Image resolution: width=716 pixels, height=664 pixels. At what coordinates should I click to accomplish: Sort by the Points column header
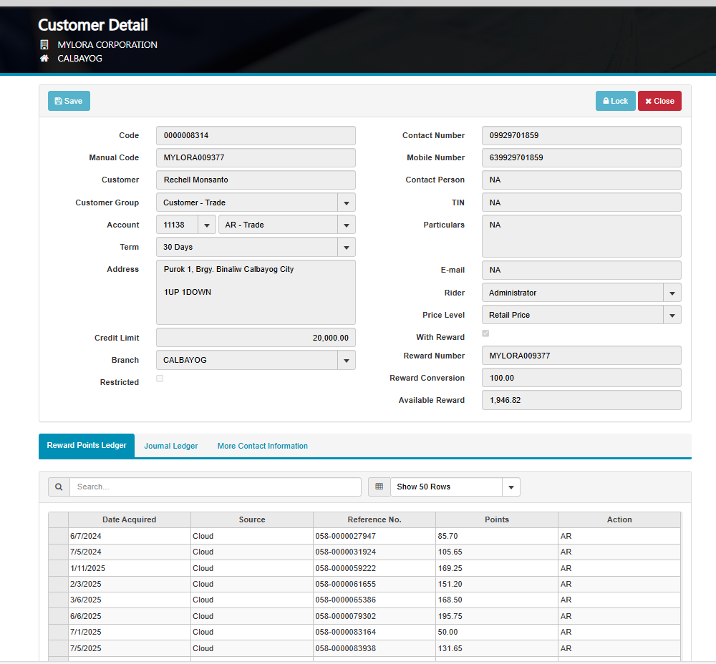point(496,519)
